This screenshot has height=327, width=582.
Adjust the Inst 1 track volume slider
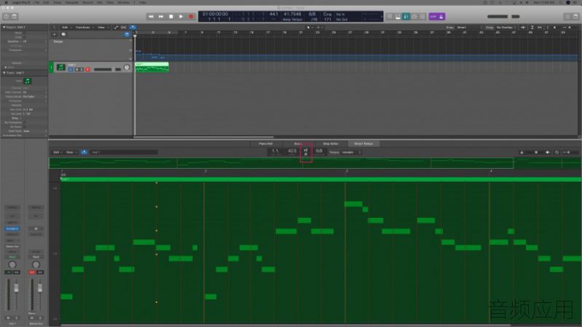pyautogui.click(x=107, y=69)
